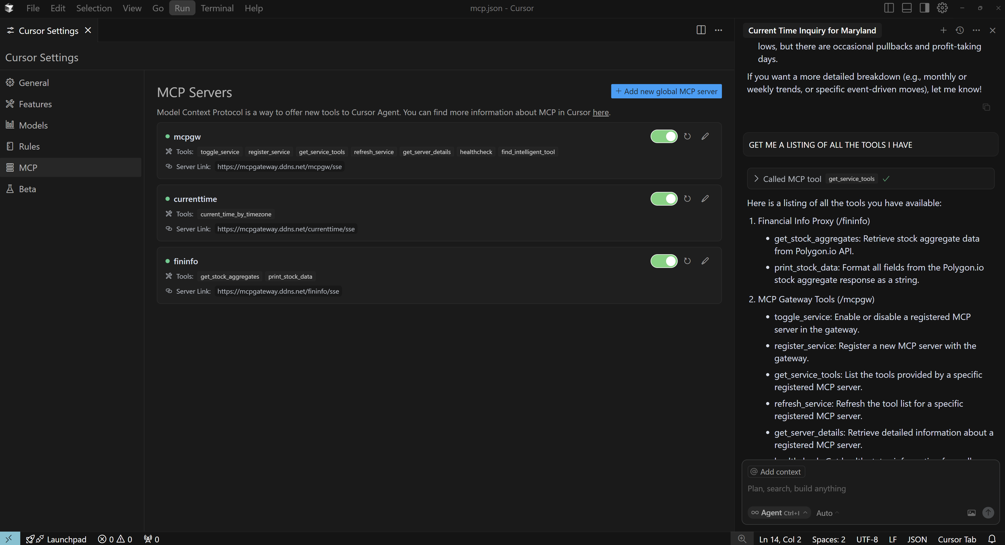Screen dimensions: 1005x545
Task: Switch off the fininfo server toggle
Action: point(664,261)
